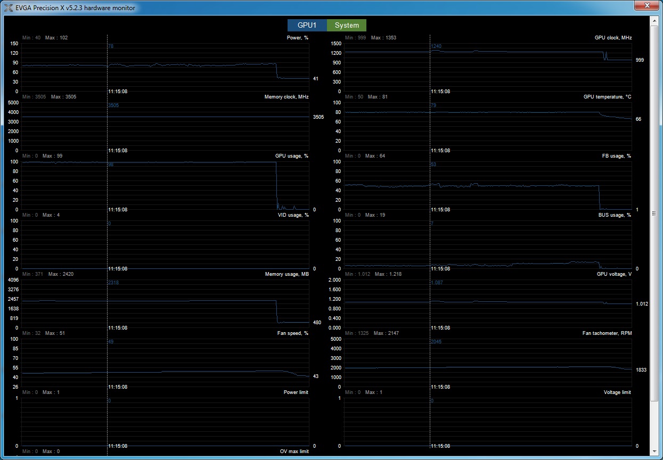Click the vertical scrollbar down arrow
The height and width of the screenshot is (460, 663).
[654, 452]
